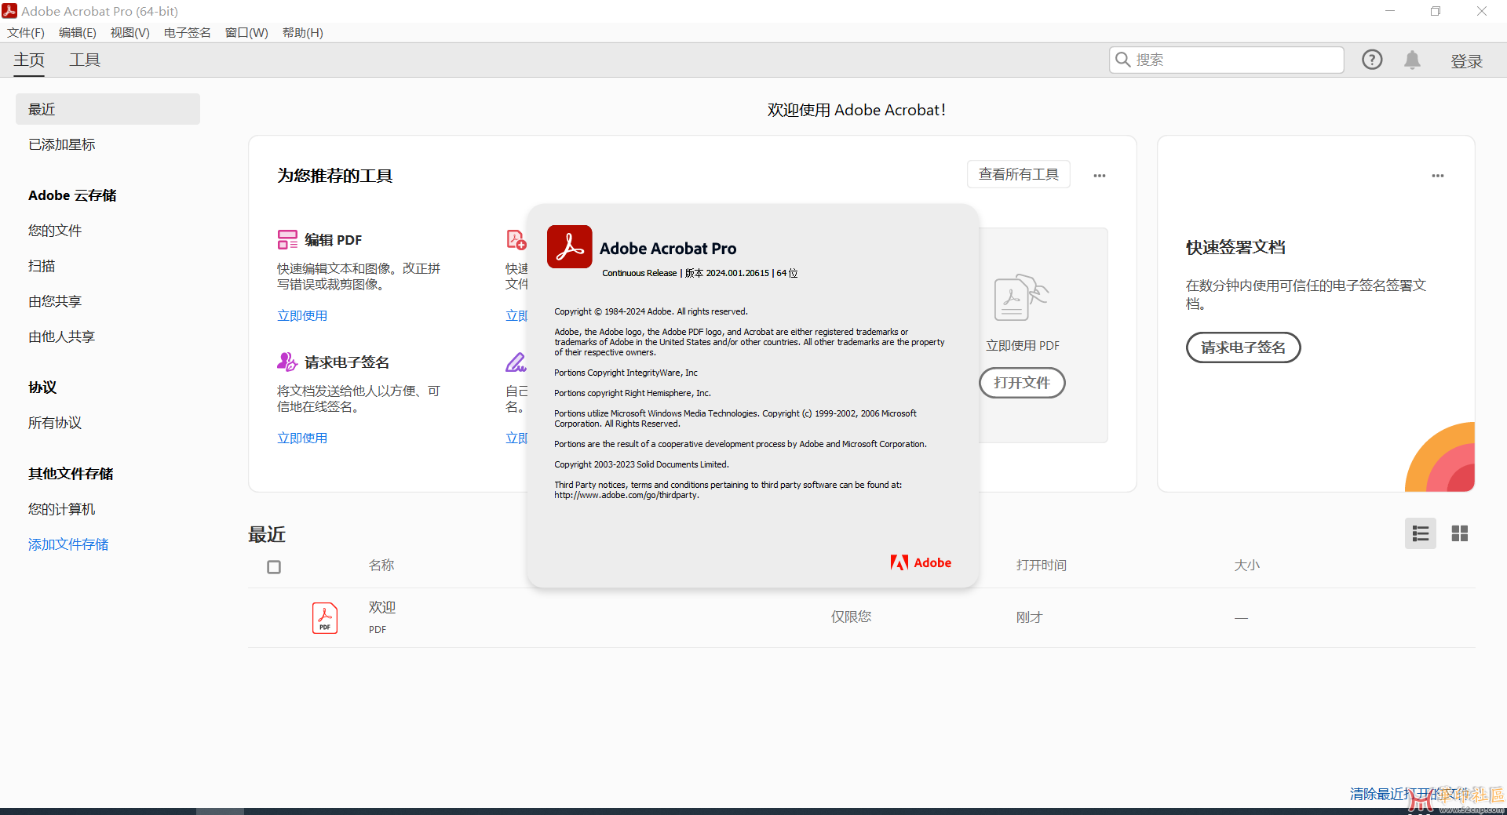Click the 请求电子签名 button
The width and height of the screenshot is (1507, 815).
pyautogui.click(x=1242, y=347)
